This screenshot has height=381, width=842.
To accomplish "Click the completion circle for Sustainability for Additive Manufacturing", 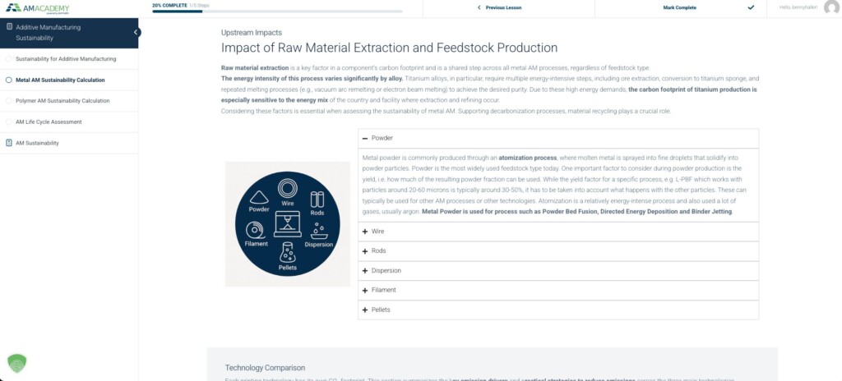I will tap(8, 59).
